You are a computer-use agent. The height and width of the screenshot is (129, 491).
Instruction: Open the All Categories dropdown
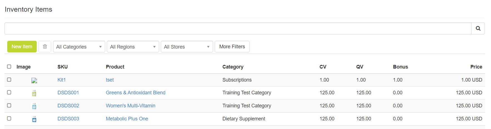tap(79, 47)
